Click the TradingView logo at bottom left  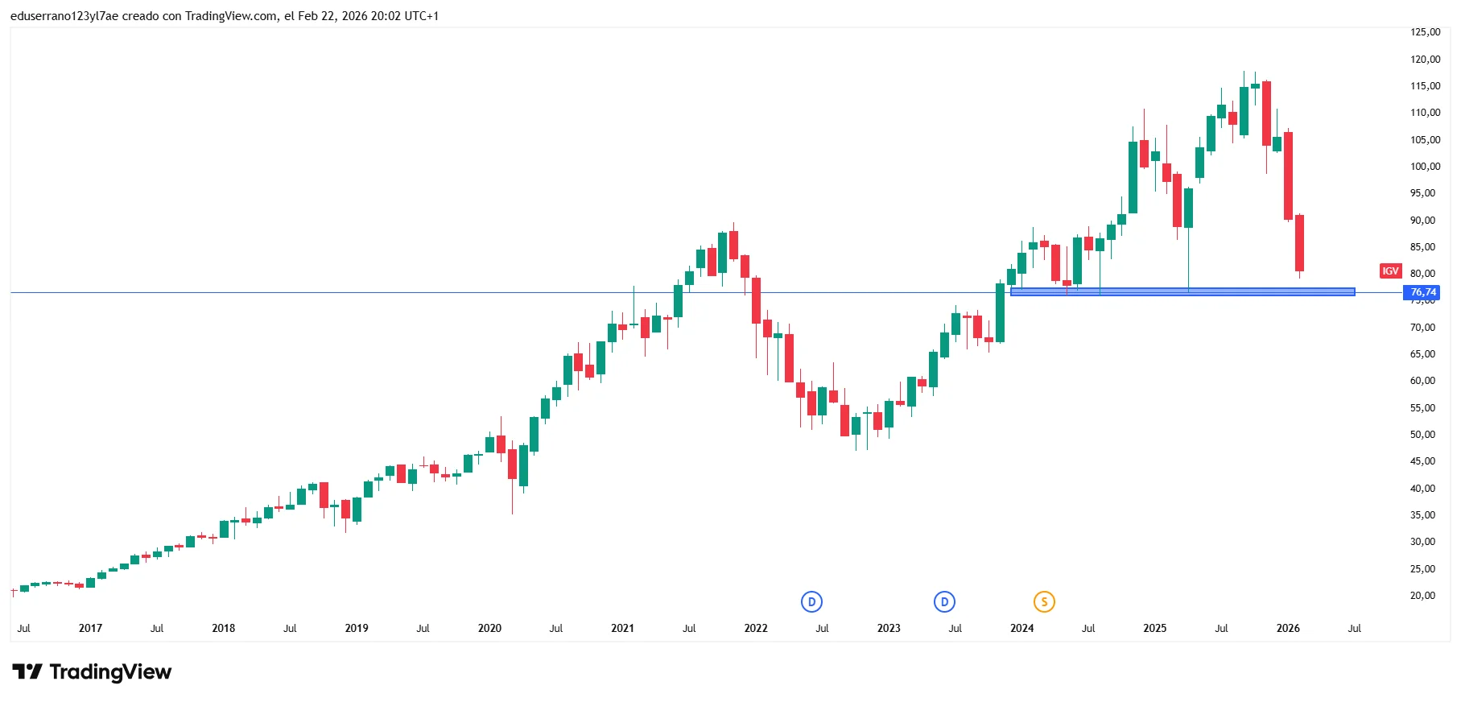coord(92,671)
